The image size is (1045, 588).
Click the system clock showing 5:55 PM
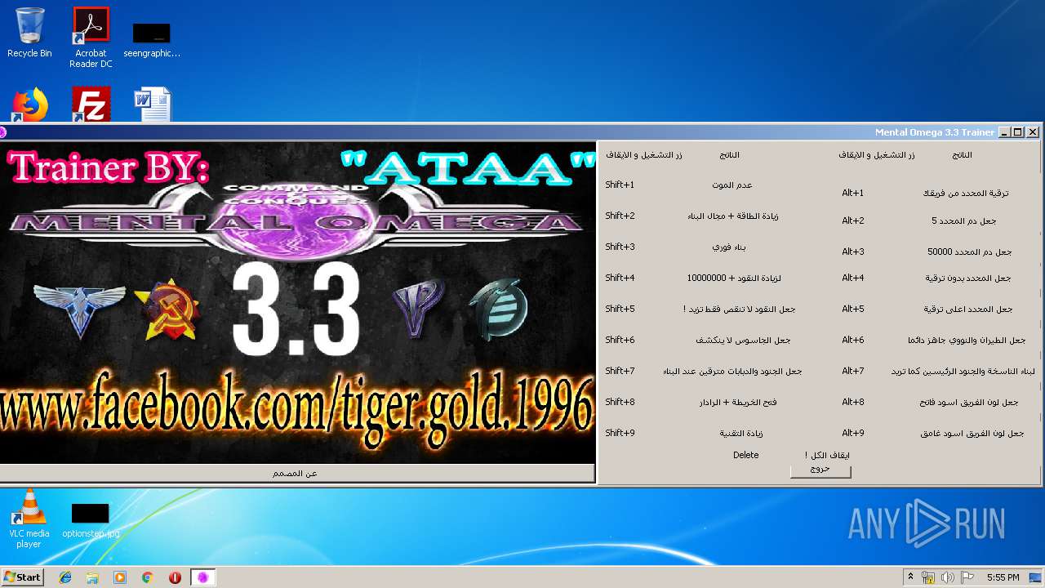coord(1003,577)
